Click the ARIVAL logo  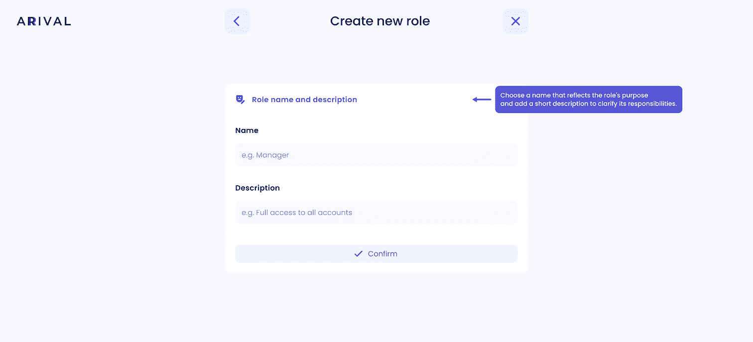(44, 21)
